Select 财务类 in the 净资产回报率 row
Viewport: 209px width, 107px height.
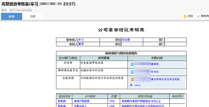pos(61,101)
